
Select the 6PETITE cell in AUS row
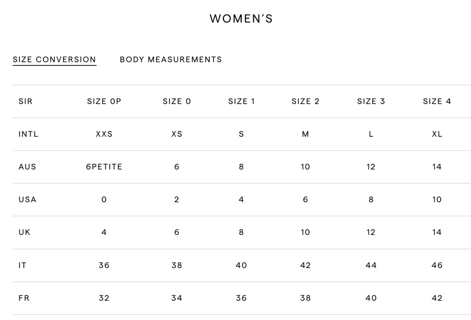(104, 167)
